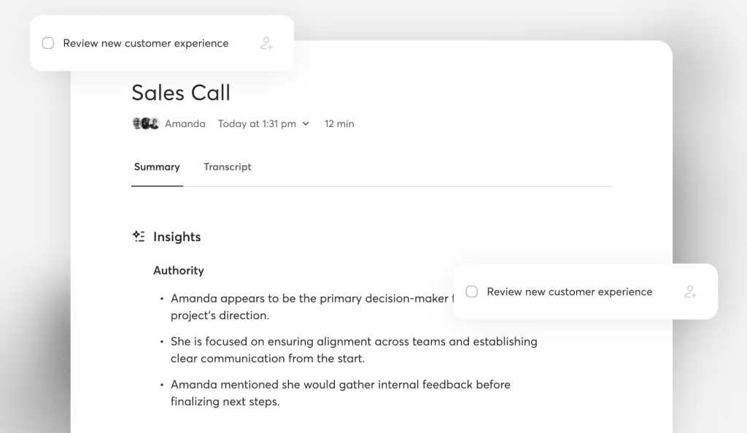Click the Insights sparkle icon
This screenshot has width=747, height=433.
(x=138, y=236)
